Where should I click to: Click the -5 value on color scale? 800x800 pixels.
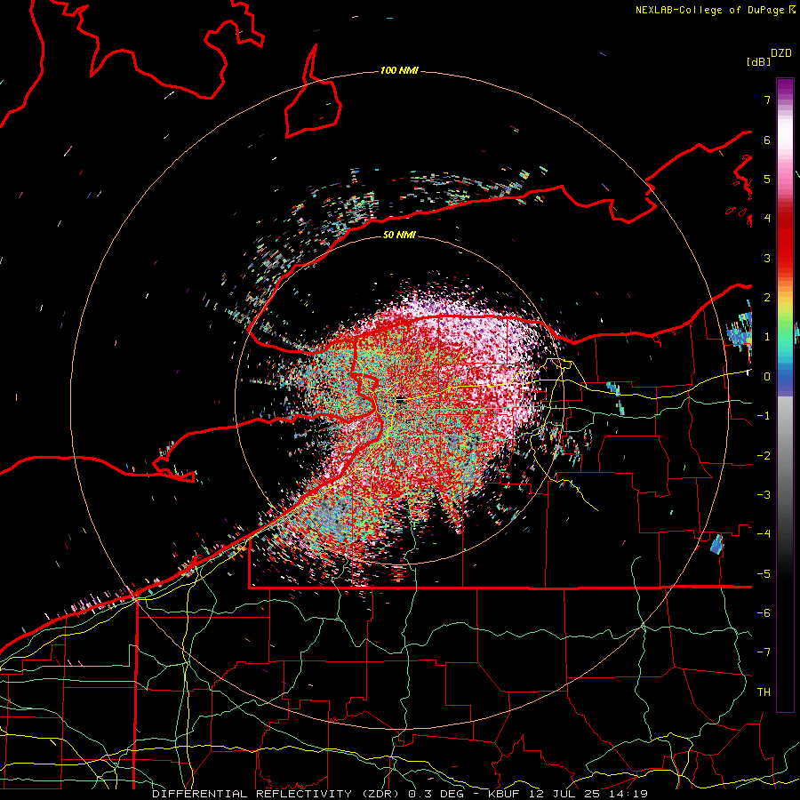tap(764, 574)
